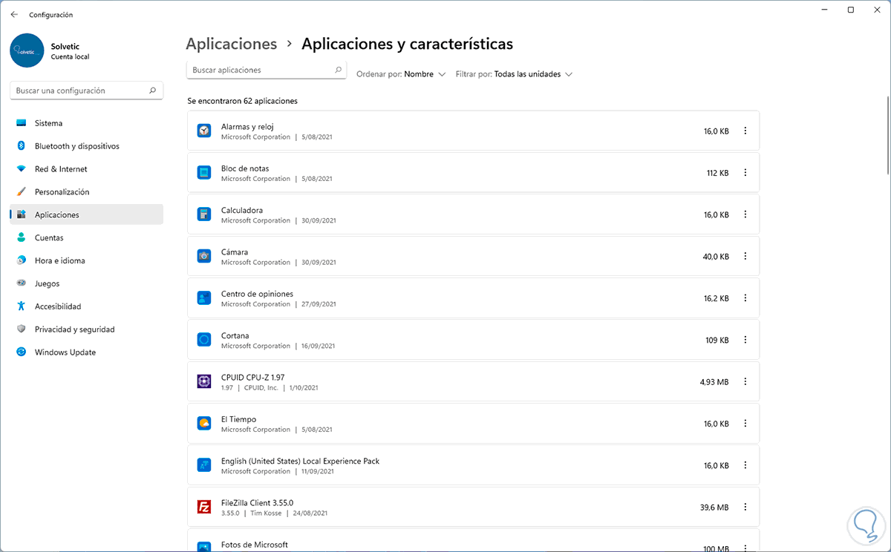The height and width of the screenshot is (552, 891).
Task: Select the CPUID CPU-Z 1.97 name
Action: pos(252,378)
